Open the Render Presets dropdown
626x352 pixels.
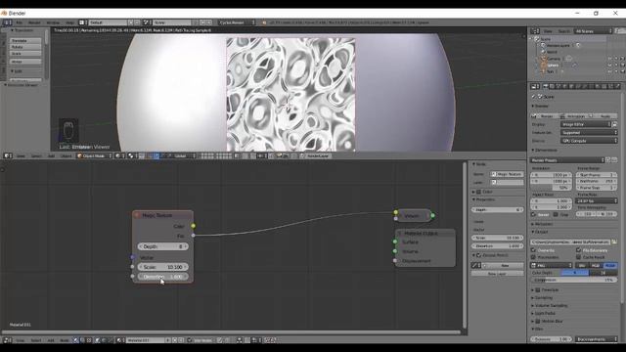(x=567, y=160)
